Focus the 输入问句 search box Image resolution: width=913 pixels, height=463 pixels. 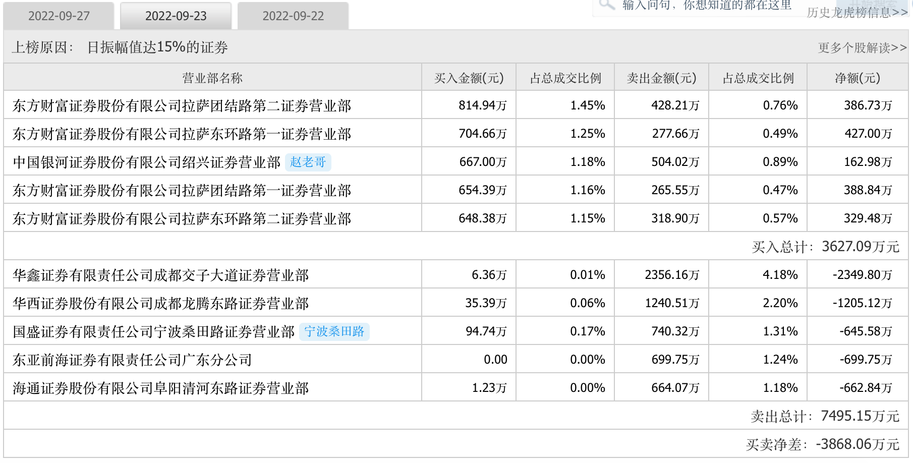click(706, 6)
